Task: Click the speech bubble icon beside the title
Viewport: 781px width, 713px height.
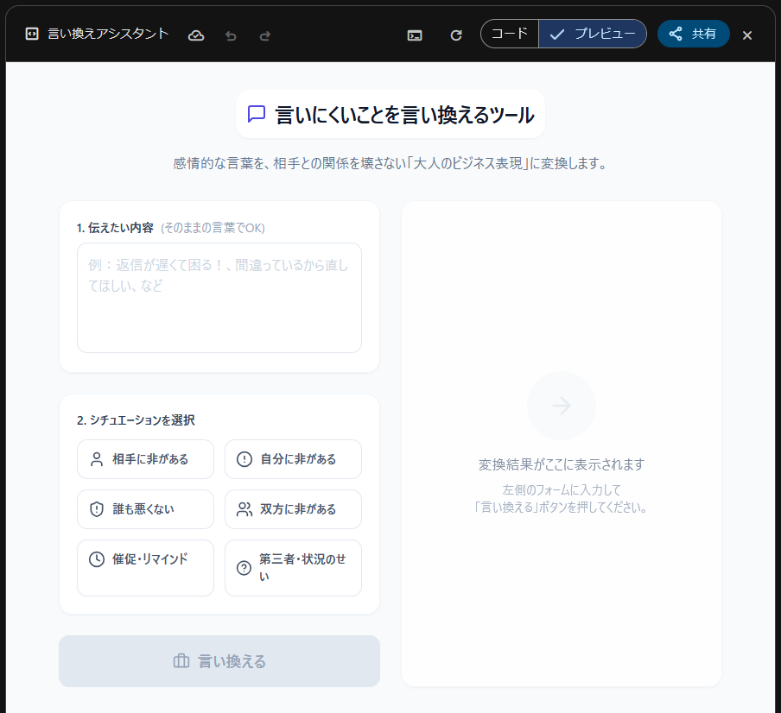Action: coord(256,113)
